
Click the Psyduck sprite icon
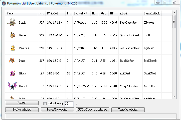13,48
